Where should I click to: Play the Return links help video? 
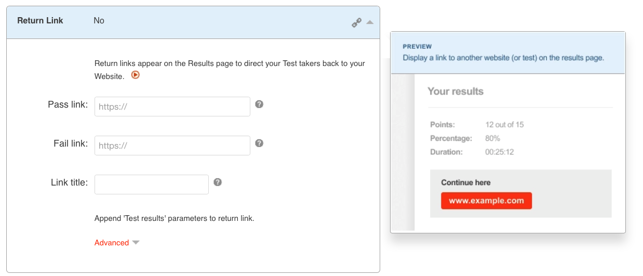click(x=136, y=75)
